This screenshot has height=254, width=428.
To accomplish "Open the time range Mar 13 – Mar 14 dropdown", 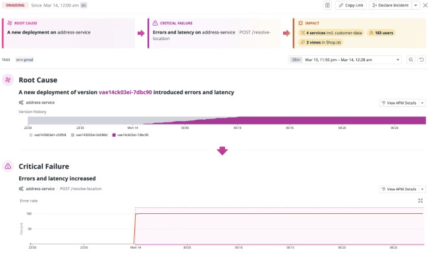I will coord(345,60).
